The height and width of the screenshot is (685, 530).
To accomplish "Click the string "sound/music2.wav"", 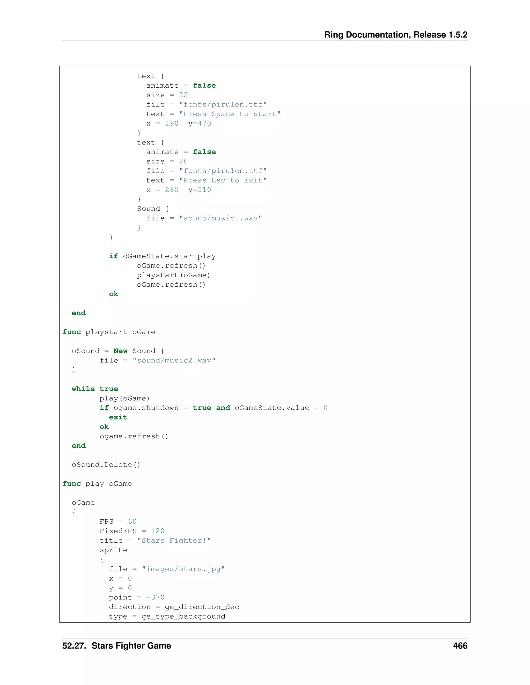I will [174, 360].
